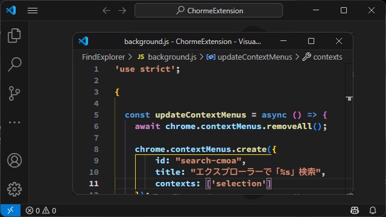Click the JS file icon in breadcrumbs

[141, 57]
